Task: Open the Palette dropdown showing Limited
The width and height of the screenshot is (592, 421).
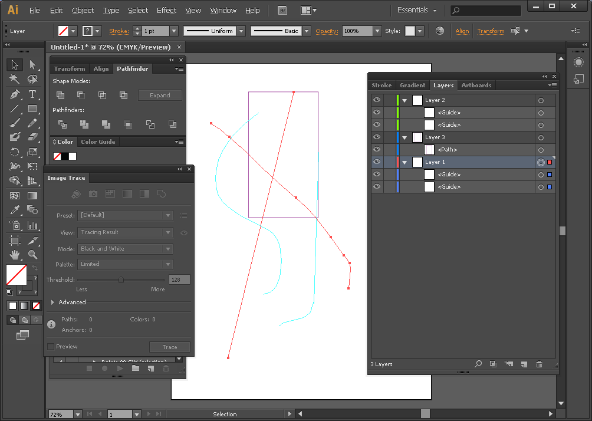Action: [126, 264]
